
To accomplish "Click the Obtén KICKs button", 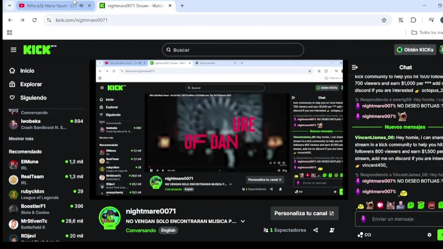I will coord(415,50).
